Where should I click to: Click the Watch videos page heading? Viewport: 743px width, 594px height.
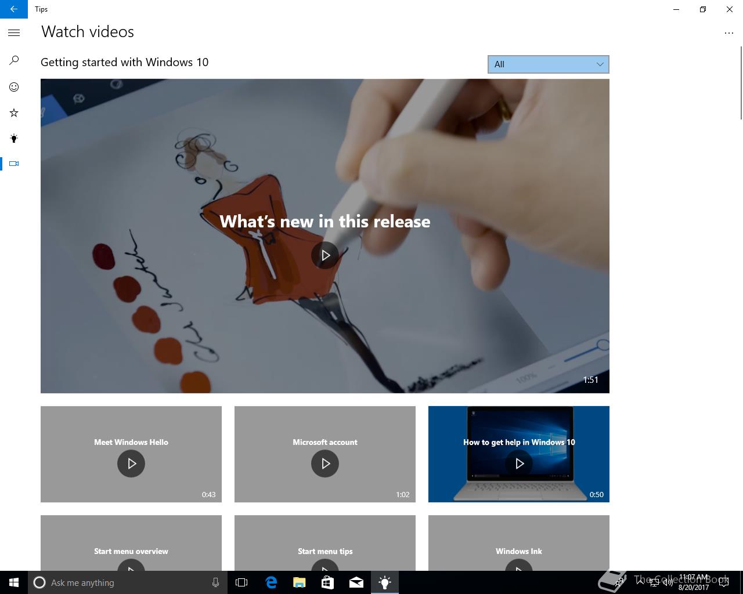pyautogui.click(x=88, y=32)
